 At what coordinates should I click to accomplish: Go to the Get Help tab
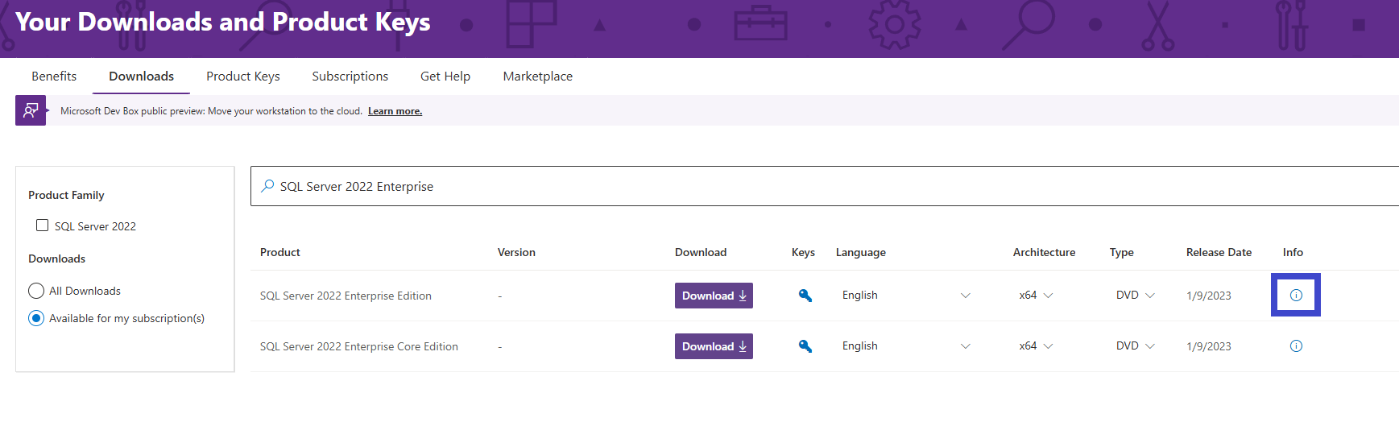[445, 76]
